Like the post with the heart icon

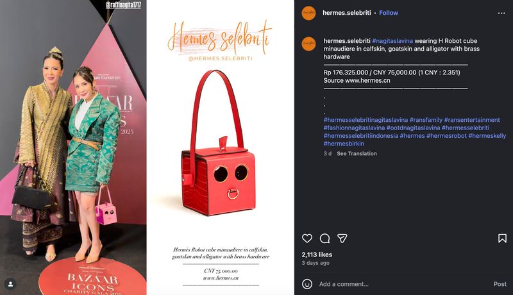tap(307, 238)
